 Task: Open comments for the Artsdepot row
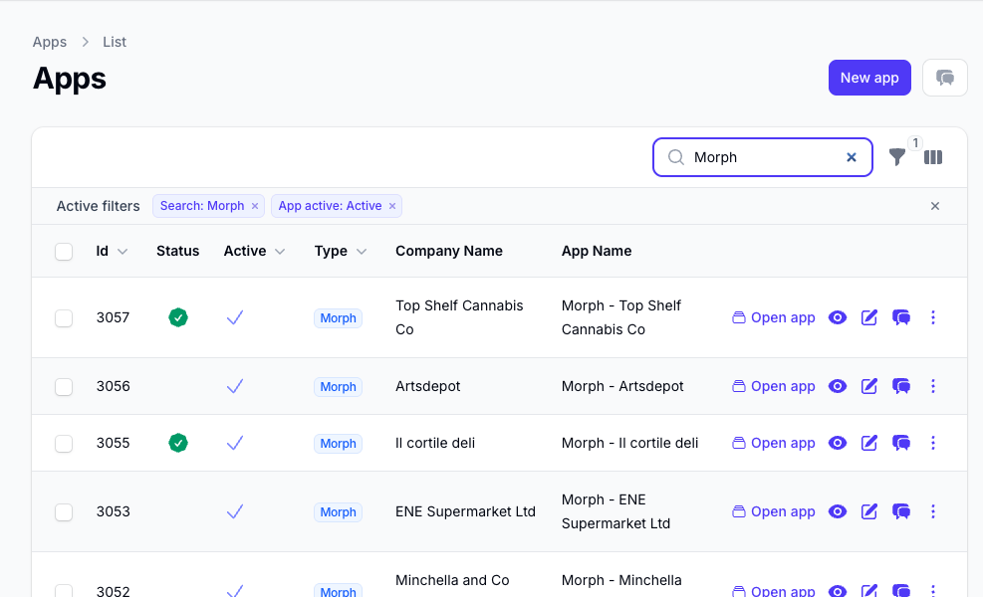point(901,386)
